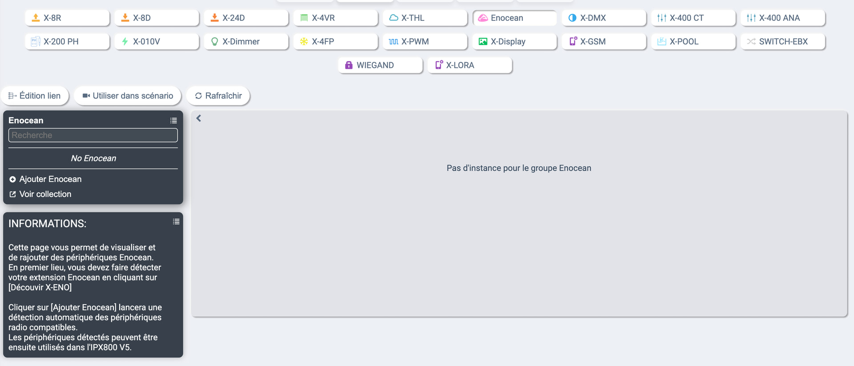Open the Édition lien button
This screenshot has width=854, height=366.
click(35, 96)
